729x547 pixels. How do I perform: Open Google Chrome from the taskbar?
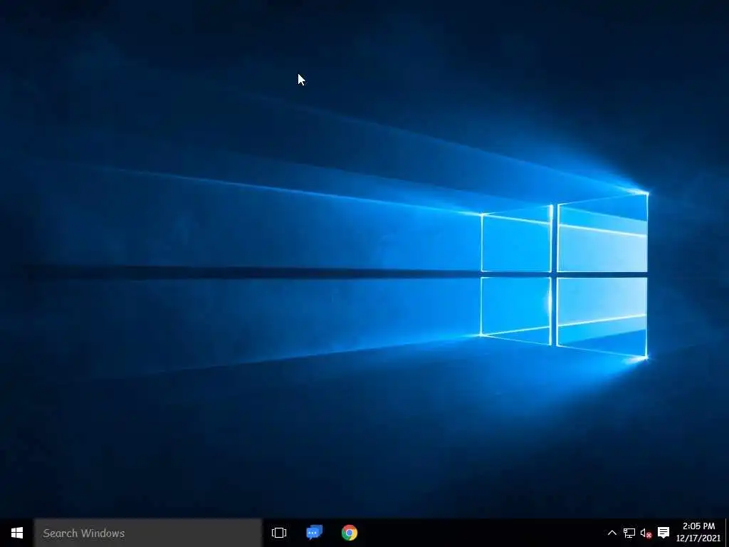349,533
